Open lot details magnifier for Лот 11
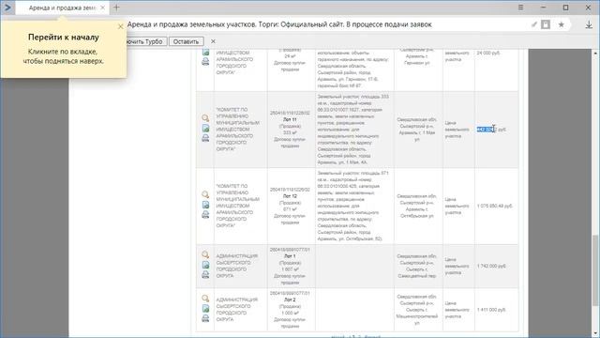This screenshot has height=338, width=600. coord(205,118)
